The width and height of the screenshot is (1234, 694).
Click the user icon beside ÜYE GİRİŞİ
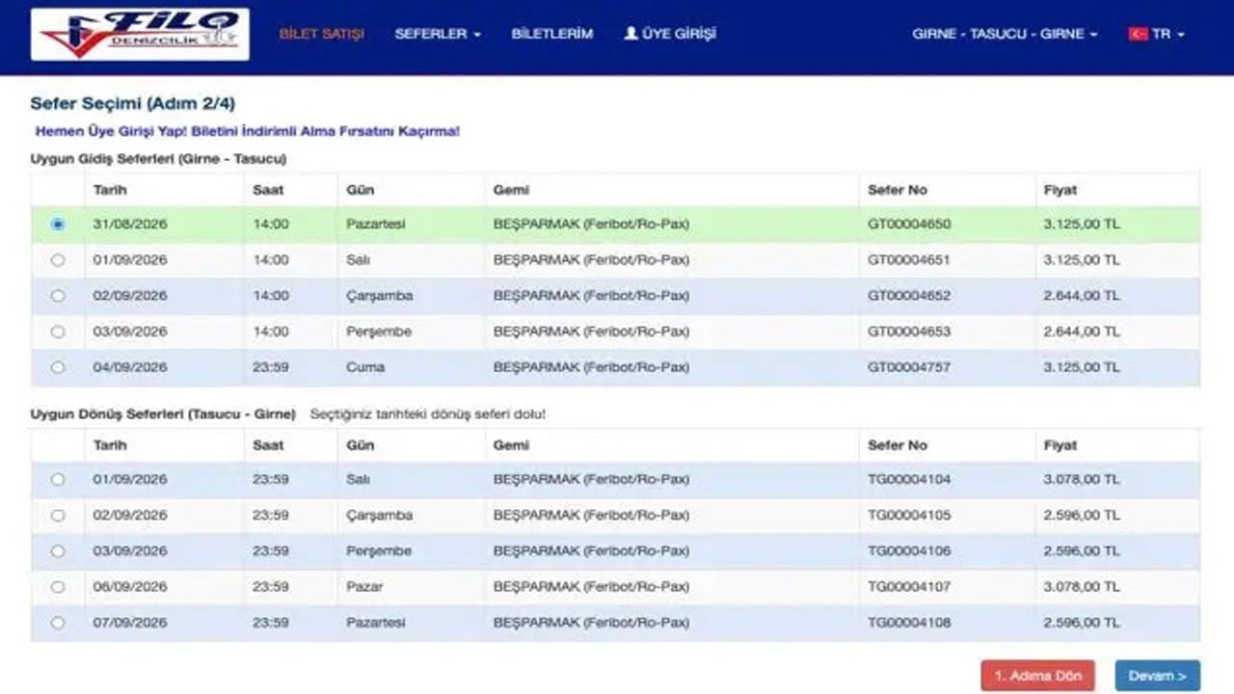tap(631, 33)
